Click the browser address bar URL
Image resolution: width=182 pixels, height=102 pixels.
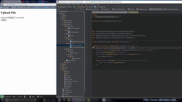pos(17,5)
